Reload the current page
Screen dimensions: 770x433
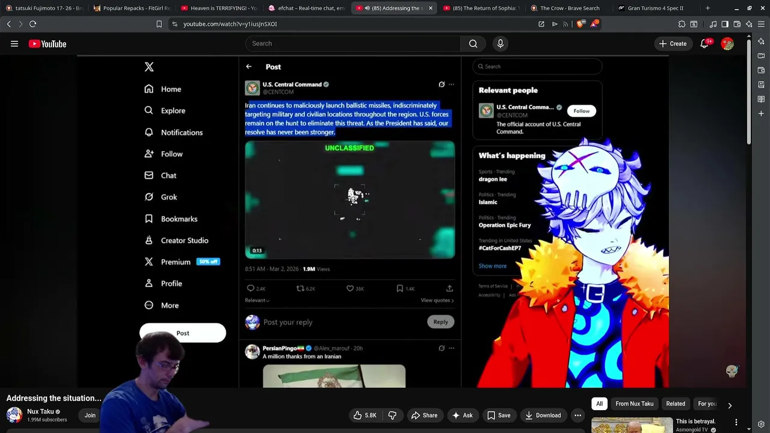click(x=33, y=24)
